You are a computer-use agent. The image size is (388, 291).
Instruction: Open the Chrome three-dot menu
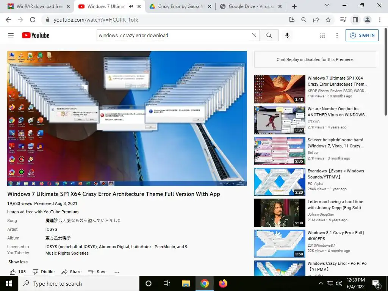click(380, 20)
